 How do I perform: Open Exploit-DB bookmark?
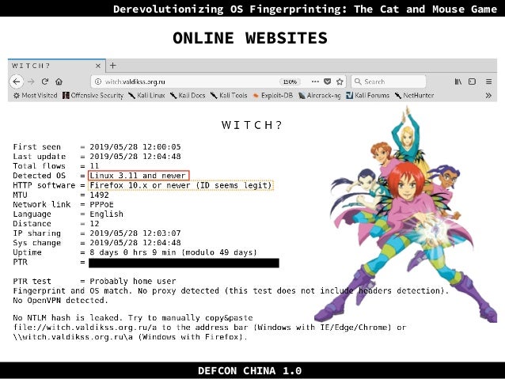pos(272,95)
